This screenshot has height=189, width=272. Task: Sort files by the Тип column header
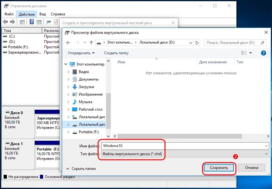click(x=240, y=62)
